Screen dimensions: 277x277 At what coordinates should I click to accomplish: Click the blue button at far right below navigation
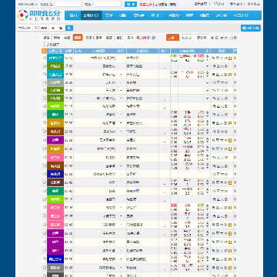251,28
